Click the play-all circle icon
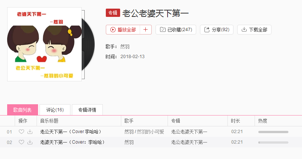This screenshot has width=302, height=159. [x=113, y=30]
